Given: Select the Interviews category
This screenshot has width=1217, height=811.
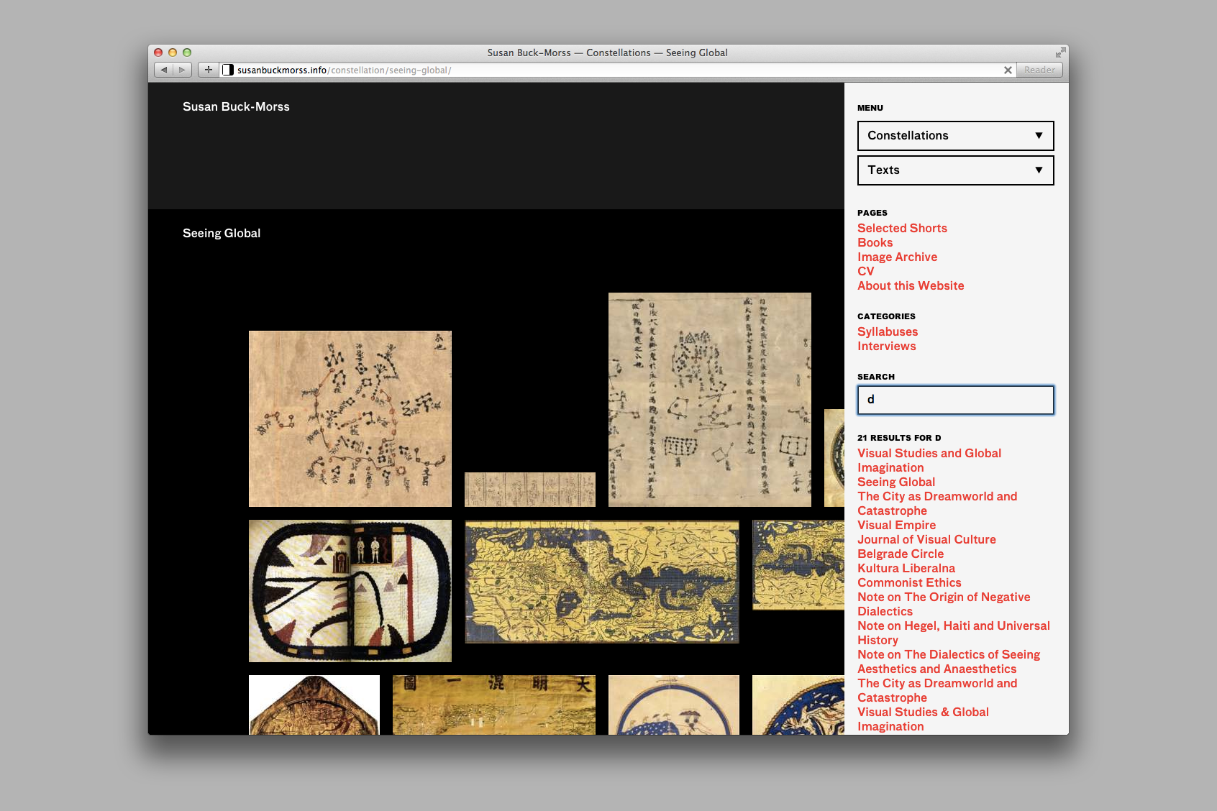Looking at the screenshot, I should (x=886, y=346).
